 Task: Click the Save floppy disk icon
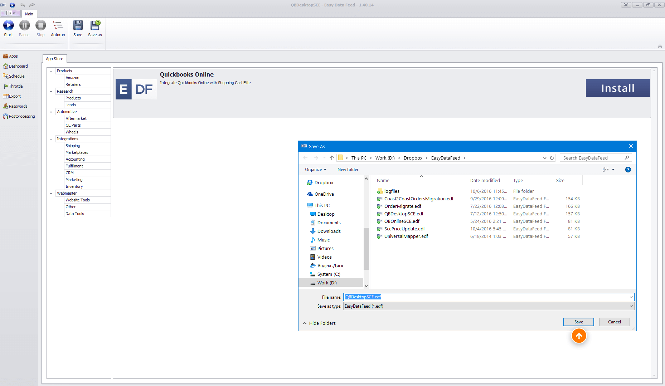point(78,25)
